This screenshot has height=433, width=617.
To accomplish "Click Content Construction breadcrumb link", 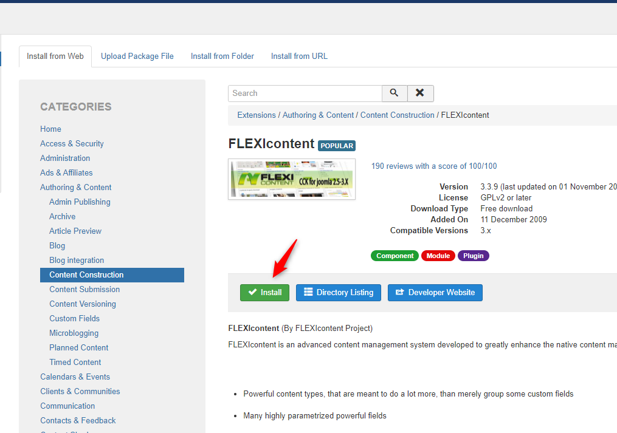I will click(397, 115).
